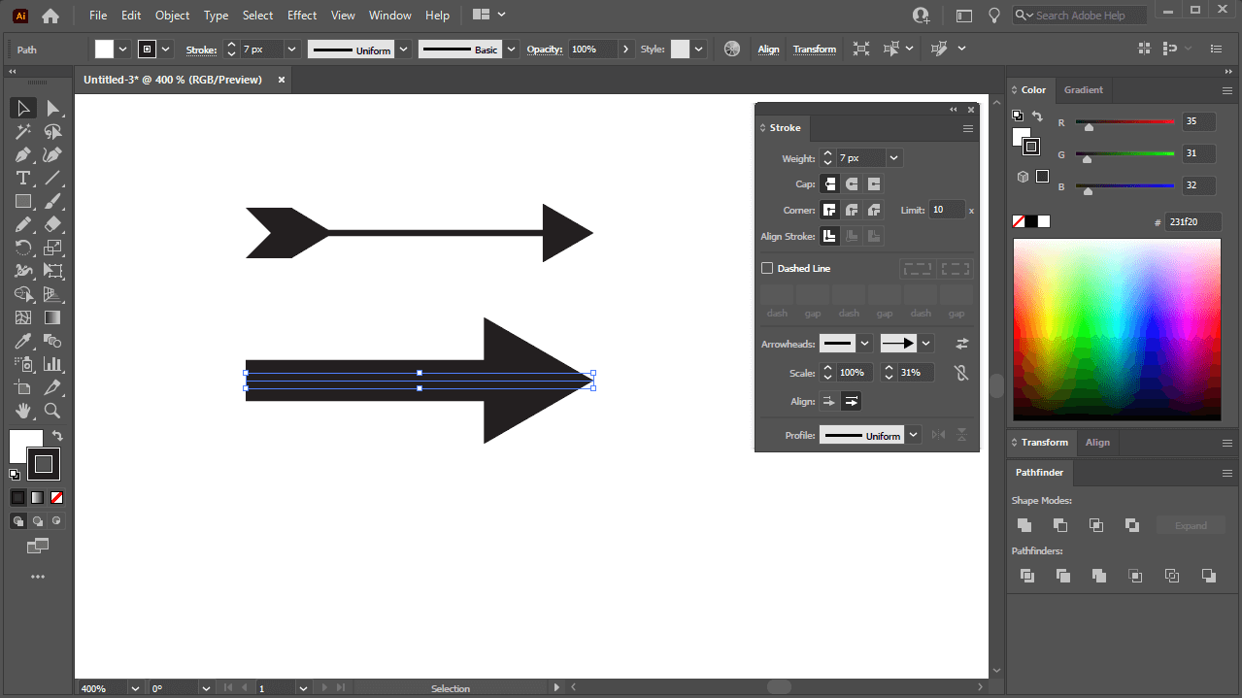This screenshot has width=1242, height=698.
Task: Select the Type tool
Action: [x=23, y=178]
